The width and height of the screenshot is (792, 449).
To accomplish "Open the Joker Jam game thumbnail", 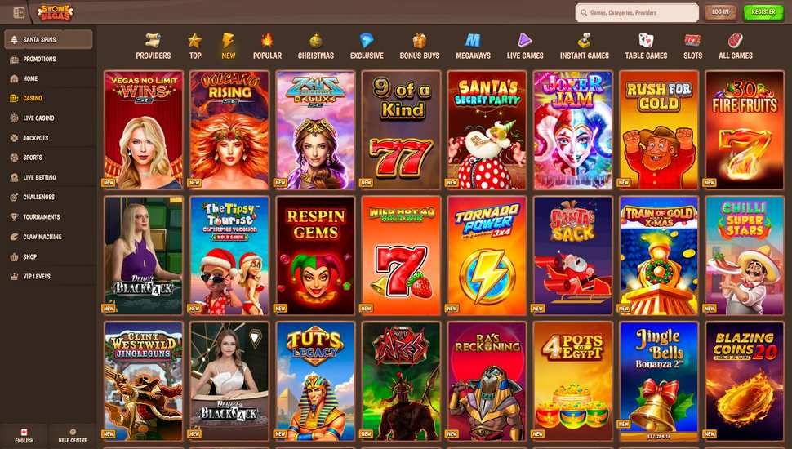I will [x=573, y=130].
